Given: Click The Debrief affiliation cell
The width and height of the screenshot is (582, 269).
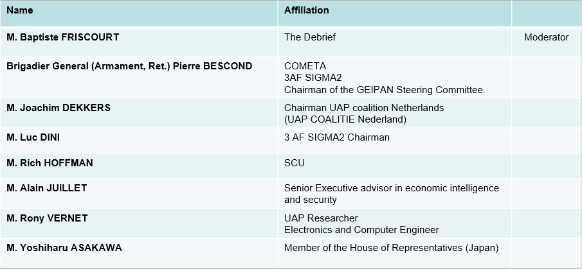Looking at the screenshot, I should click(x=310, y=37).
